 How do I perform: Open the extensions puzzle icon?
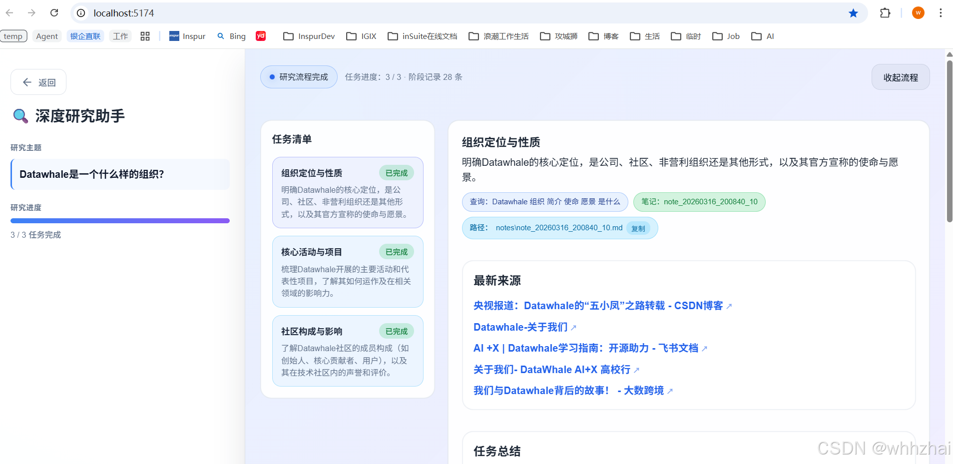point(885,13)
